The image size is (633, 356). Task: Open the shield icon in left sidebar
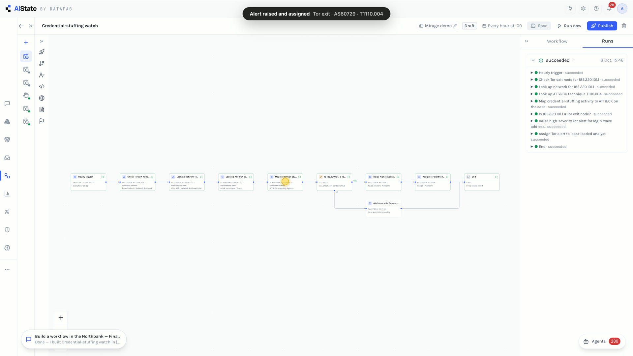pos(7,230)
